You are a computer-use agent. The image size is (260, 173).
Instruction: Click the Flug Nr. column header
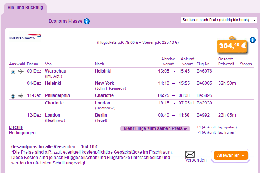coord(203,64)
